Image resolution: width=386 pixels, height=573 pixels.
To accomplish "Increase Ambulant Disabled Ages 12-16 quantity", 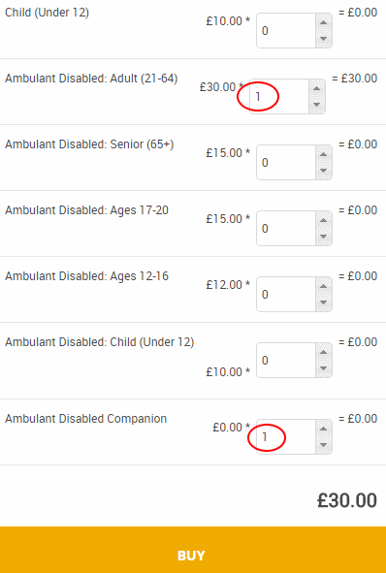I will coord(324,285).
